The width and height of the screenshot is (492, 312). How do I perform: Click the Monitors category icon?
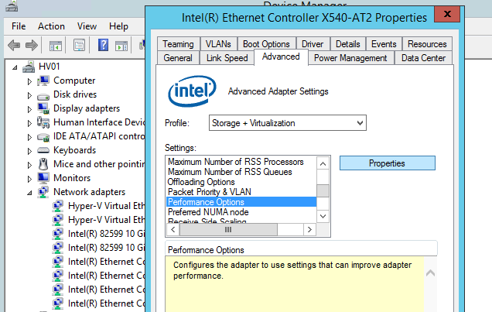click(x=43, y=178)
